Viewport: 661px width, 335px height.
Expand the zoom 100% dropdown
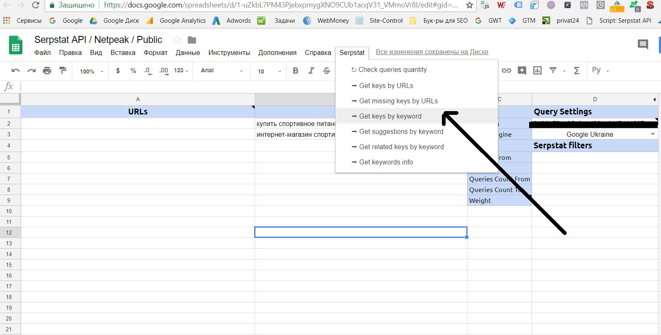coord(91,71)
